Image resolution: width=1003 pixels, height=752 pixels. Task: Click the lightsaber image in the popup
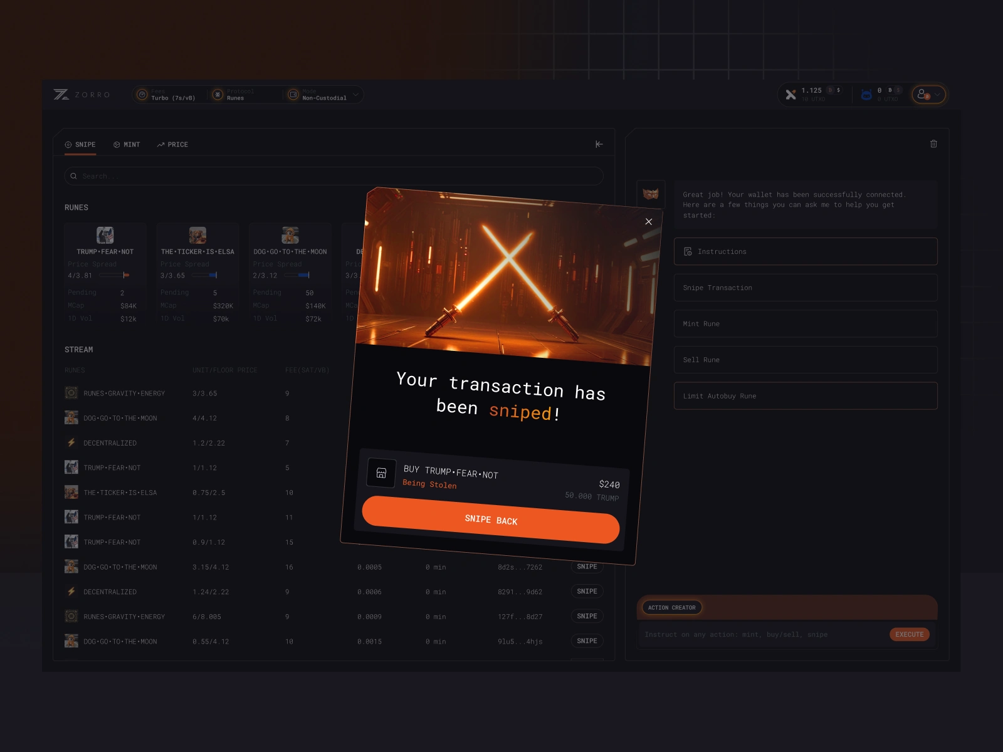(508, 276)
